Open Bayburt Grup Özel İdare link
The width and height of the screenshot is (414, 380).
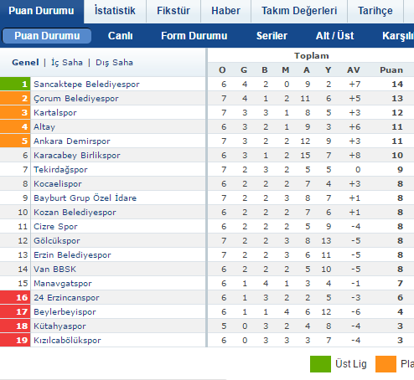tap(85, 198)
